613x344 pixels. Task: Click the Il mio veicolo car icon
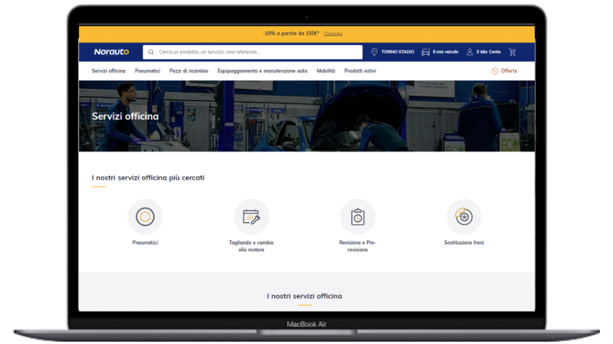coord(426,52)
